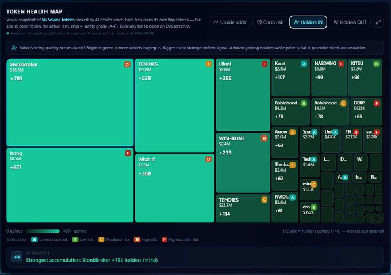Screen dimensions: 391x275
Task: Open the Tesl $1.6M tile
Action: pos(309,166)
